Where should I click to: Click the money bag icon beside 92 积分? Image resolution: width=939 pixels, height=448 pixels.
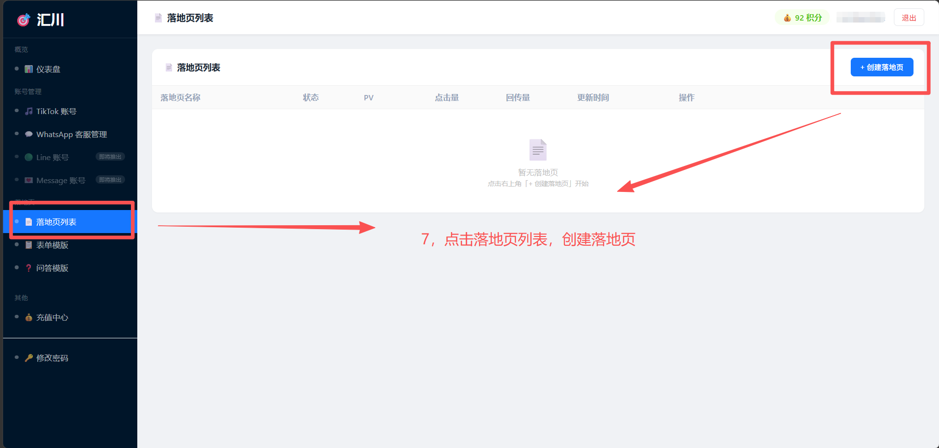(787, 18)
